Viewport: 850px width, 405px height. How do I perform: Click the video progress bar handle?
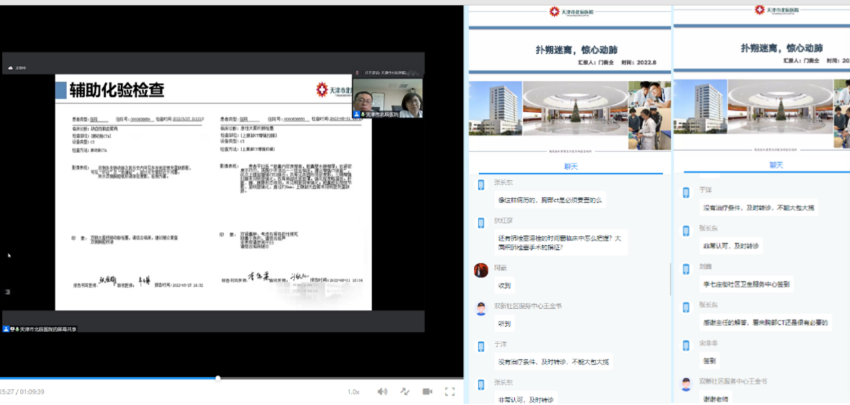(x=218, y=378)
